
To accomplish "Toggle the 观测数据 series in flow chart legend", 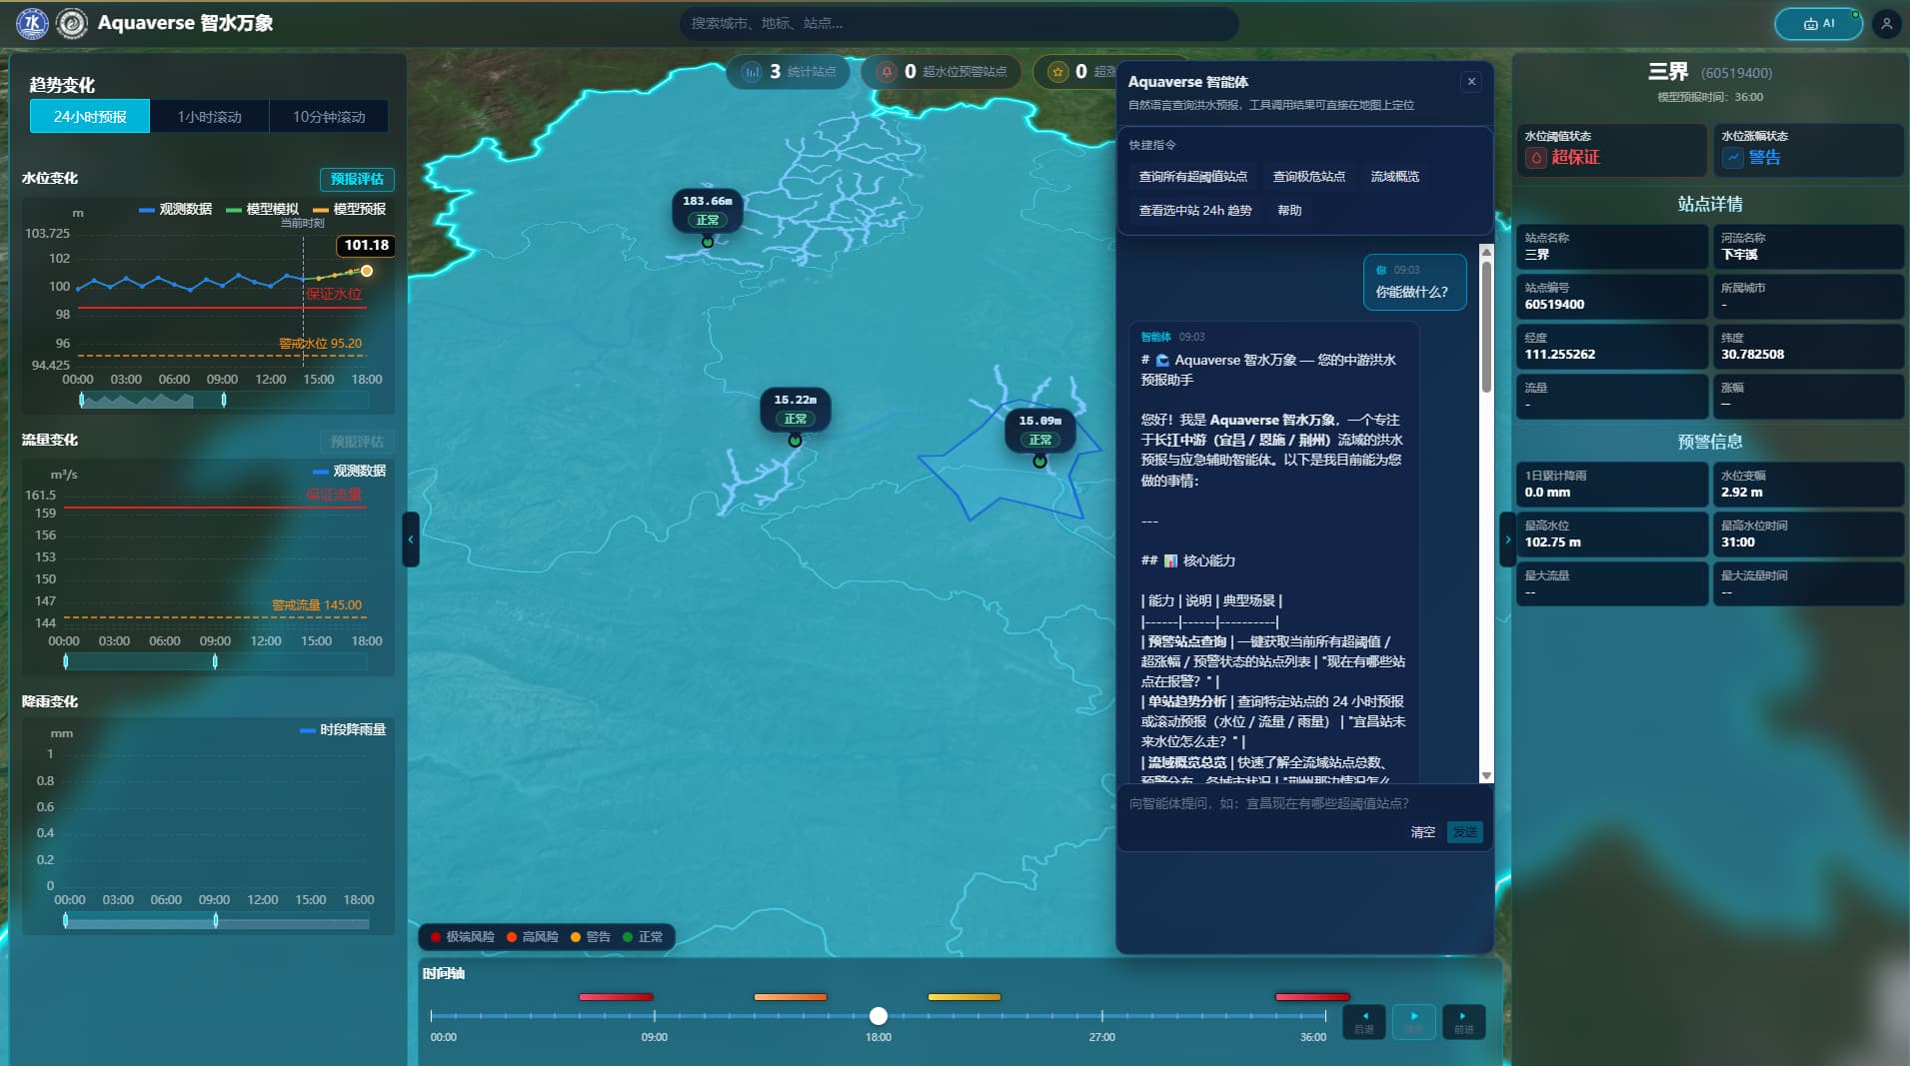I will 350,471.
